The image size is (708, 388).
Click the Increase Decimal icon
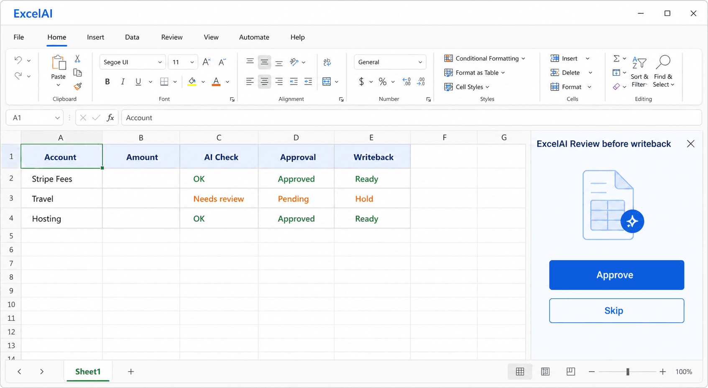406,81
